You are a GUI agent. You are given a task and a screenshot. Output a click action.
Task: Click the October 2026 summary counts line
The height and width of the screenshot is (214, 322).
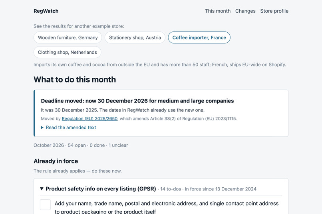(81, 145)
